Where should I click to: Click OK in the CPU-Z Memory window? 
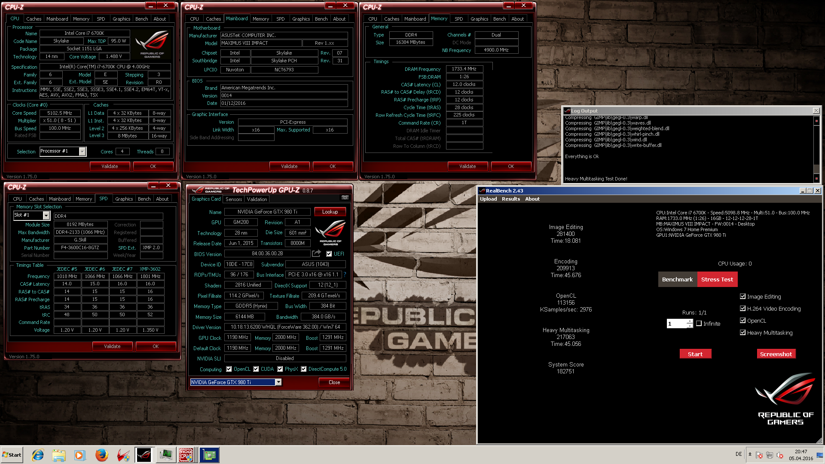click(x=511, y=166)
